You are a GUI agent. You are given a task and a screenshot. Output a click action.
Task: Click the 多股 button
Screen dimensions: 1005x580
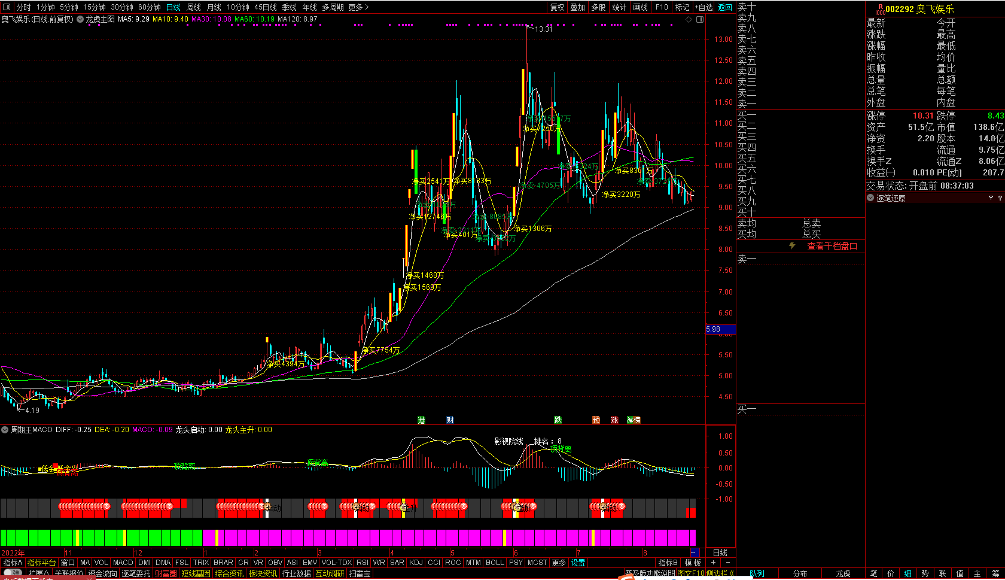pyautogui.click(x=598, y=7)
